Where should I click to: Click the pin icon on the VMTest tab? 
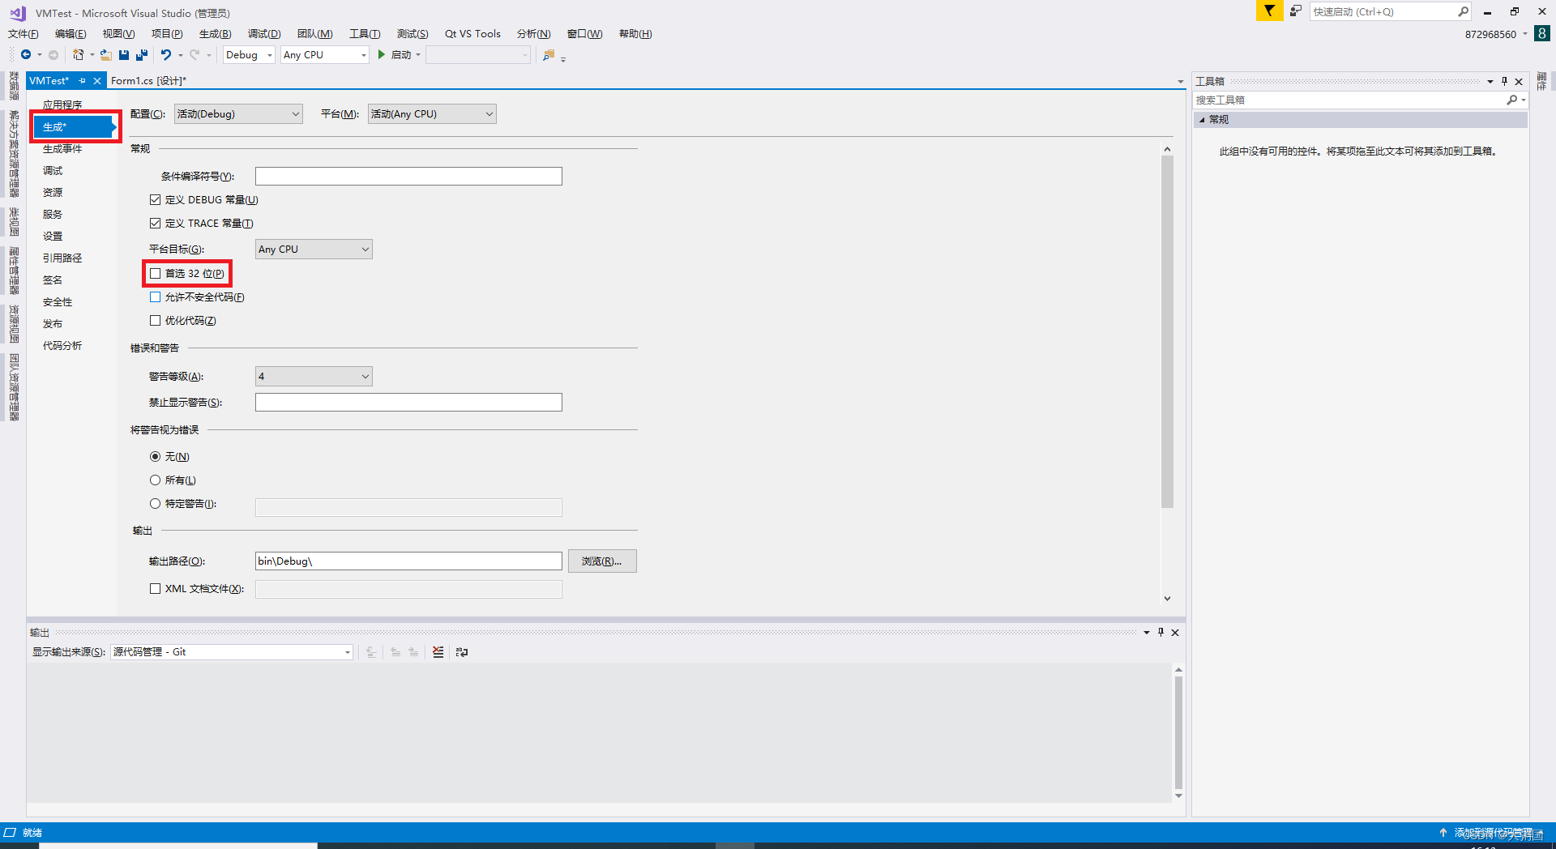point(82,80)
